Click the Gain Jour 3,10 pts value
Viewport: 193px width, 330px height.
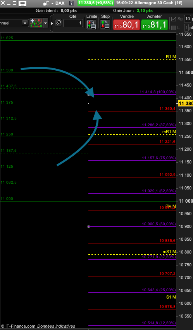point(145,10)
